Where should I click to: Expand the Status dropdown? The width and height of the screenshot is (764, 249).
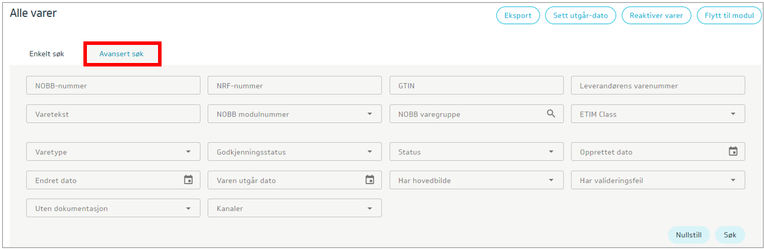pyautogui.click(x=551, y=152)
